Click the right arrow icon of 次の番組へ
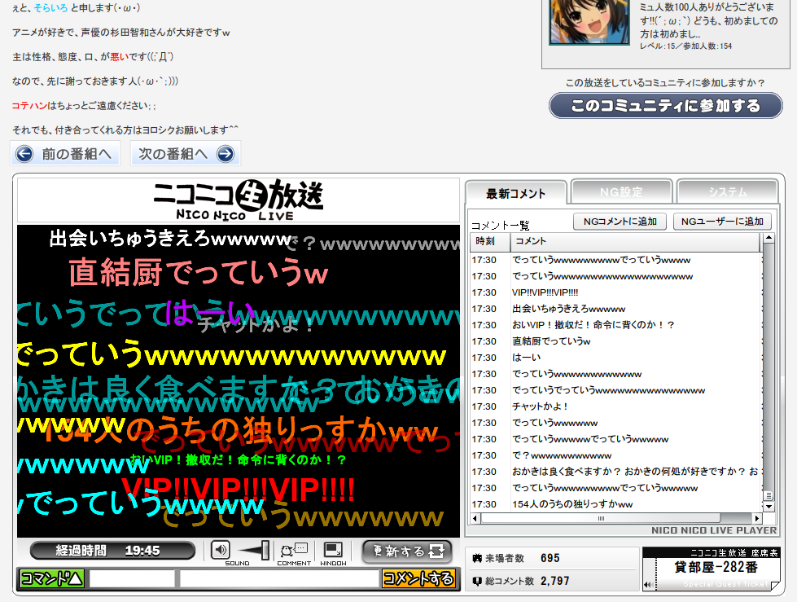The height and width of the screenshot is (602, 797). point(226,153)
